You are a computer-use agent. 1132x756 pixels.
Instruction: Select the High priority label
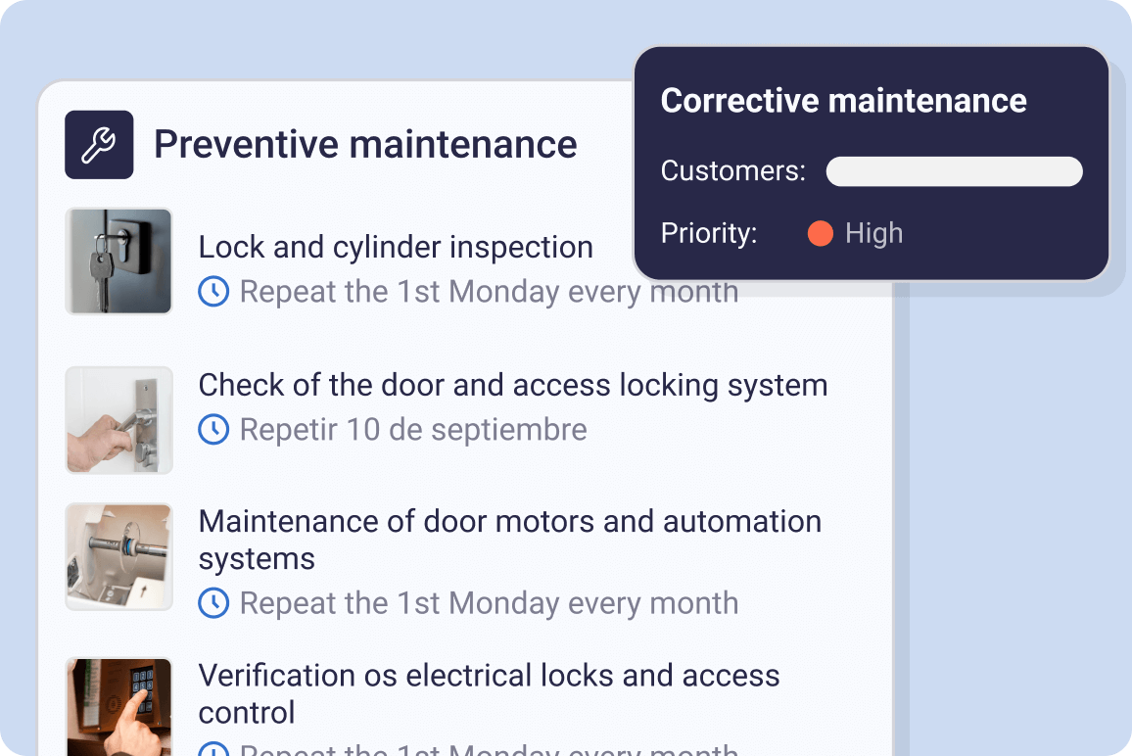873,233
